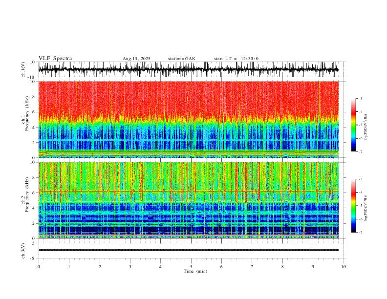This screenshot has height=299, width=387.
Task: Click the ch.1 colorbar 'log(PSD)' label
Action: 365,128
